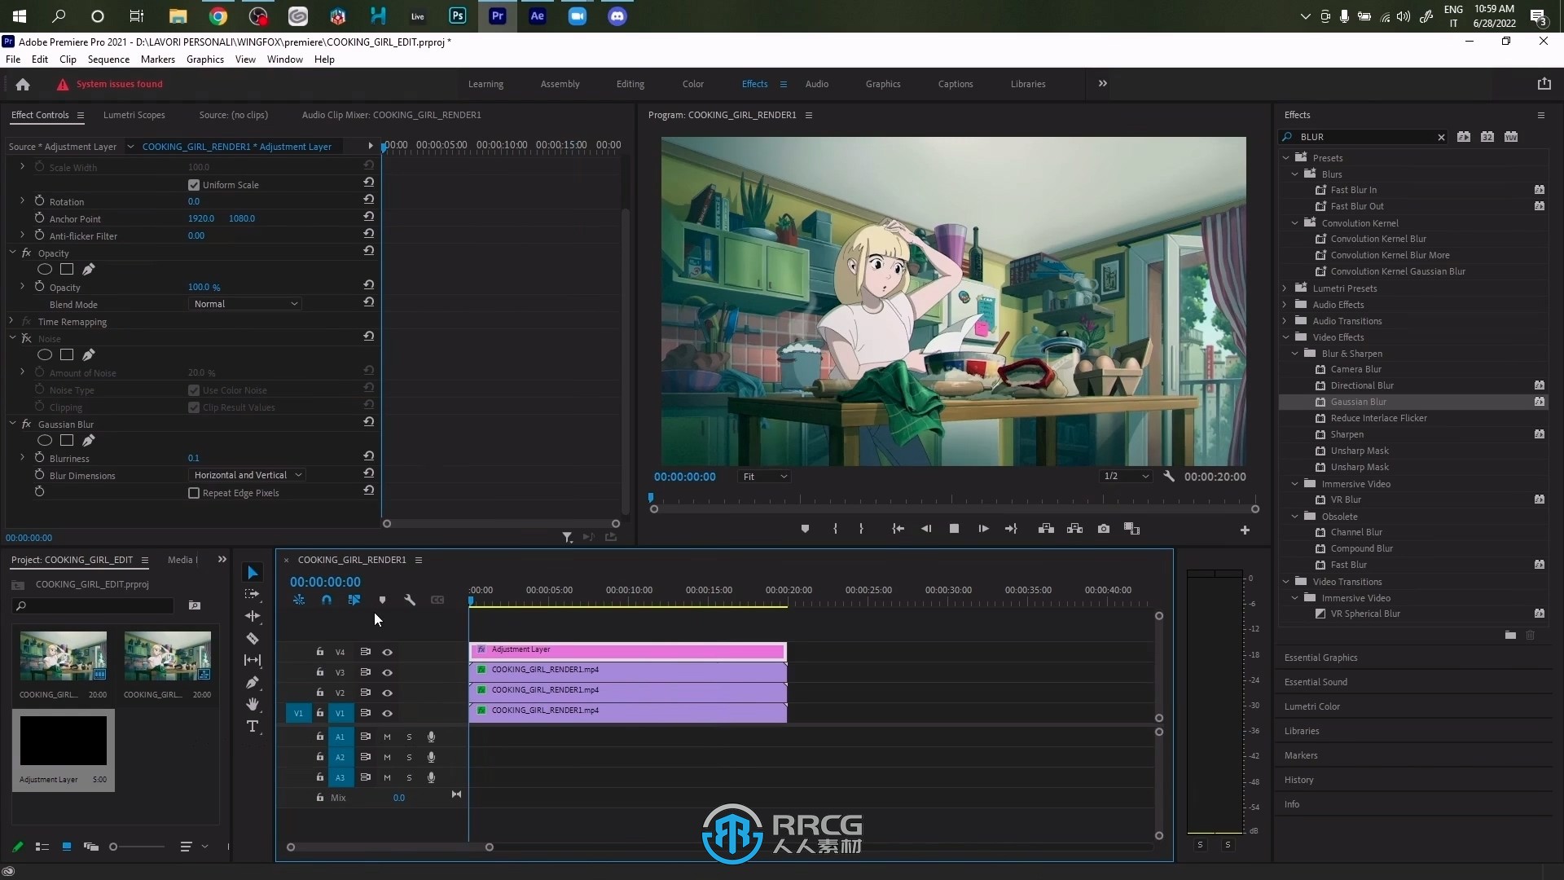The height and width of the screenshot is (880, 1564).
Task: Reset the Blurriness parameter
Action: pyautogui.click(x=369, y=456)
